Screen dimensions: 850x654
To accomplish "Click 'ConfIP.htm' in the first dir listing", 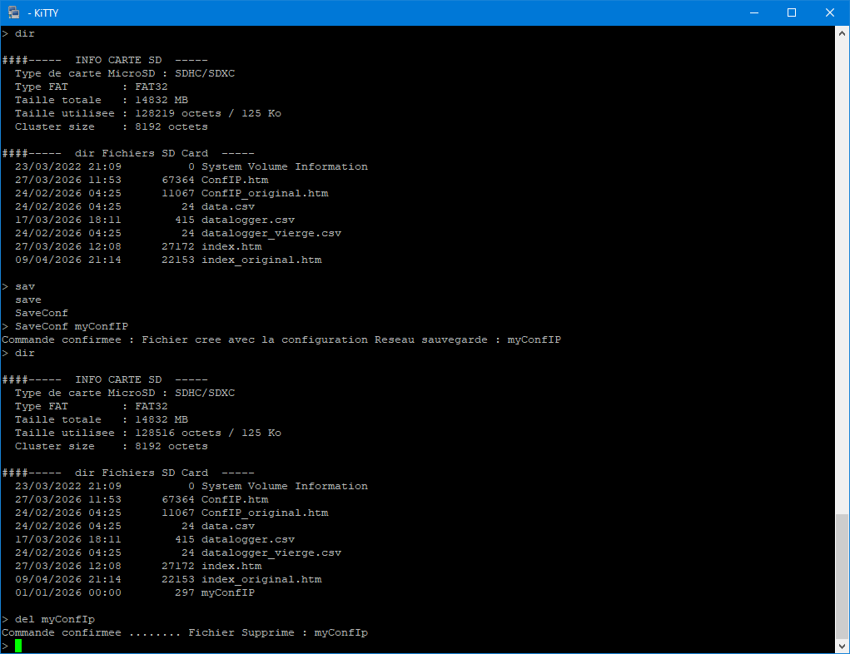I will 235,180.
